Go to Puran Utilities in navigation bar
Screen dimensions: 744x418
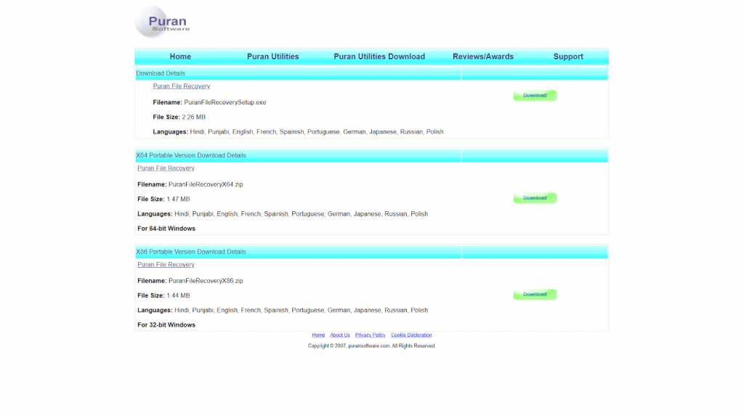(272, 57)
